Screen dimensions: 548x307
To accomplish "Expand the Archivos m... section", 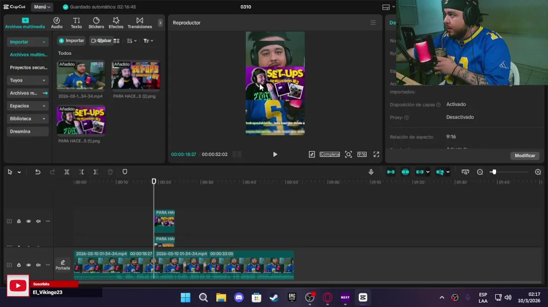I will [x=28, y=93].
